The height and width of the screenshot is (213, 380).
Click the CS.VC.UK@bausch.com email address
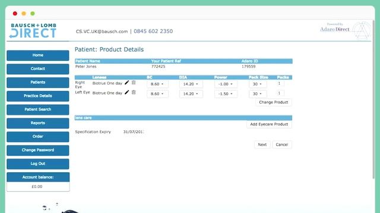[x=102, y=31]
